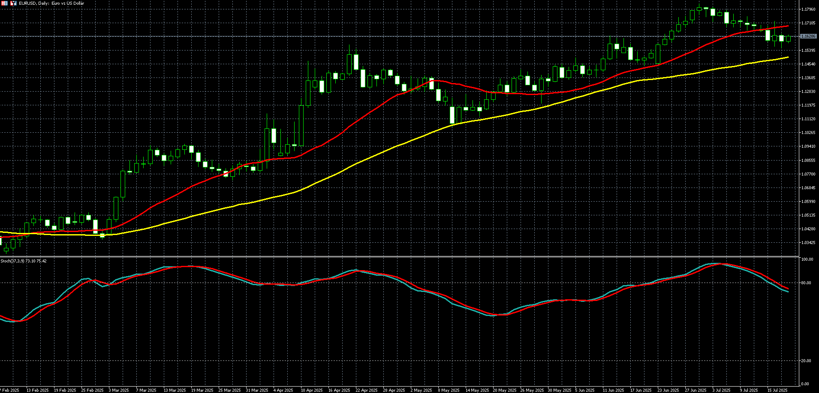Image resolution: width=819 pixels, height=393 pixels.
Task: Select the last candlestick on the chart
Action: point(788,39)
